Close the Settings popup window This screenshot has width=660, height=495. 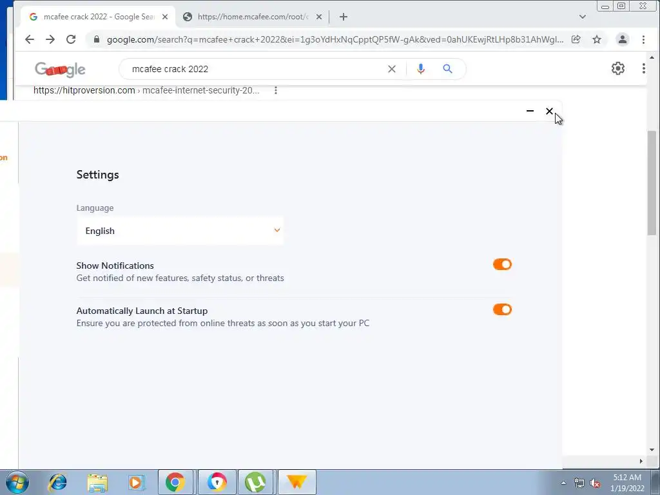click(549, 111)
